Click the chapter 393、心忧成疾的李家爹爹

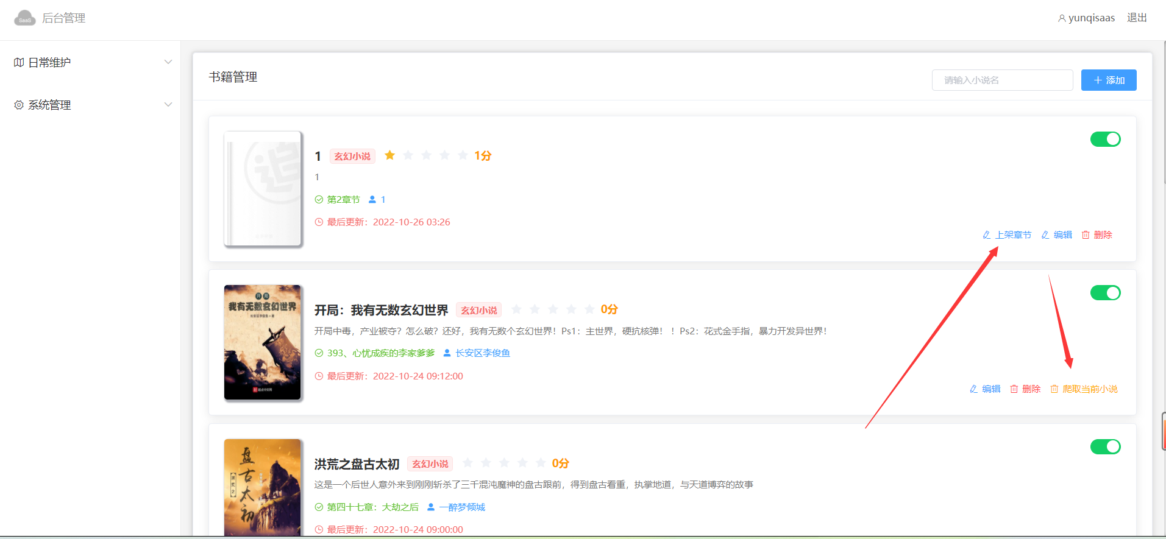pos(381,353)
